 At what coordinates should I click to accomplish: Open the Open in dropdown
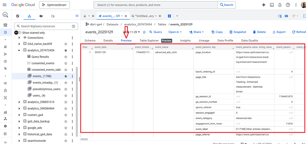point(175,32)
